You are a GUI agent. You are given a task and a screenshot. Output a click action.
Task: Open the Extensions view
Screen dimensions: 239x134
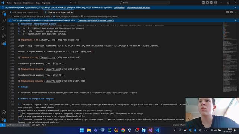point(4,43)
